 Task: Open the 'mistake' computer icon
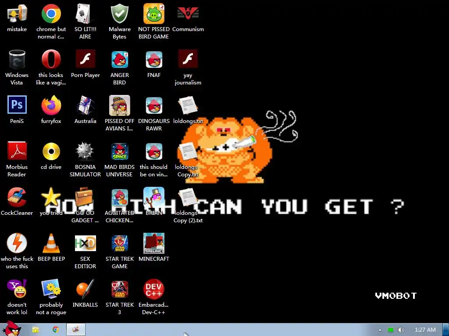pos(17,14)
